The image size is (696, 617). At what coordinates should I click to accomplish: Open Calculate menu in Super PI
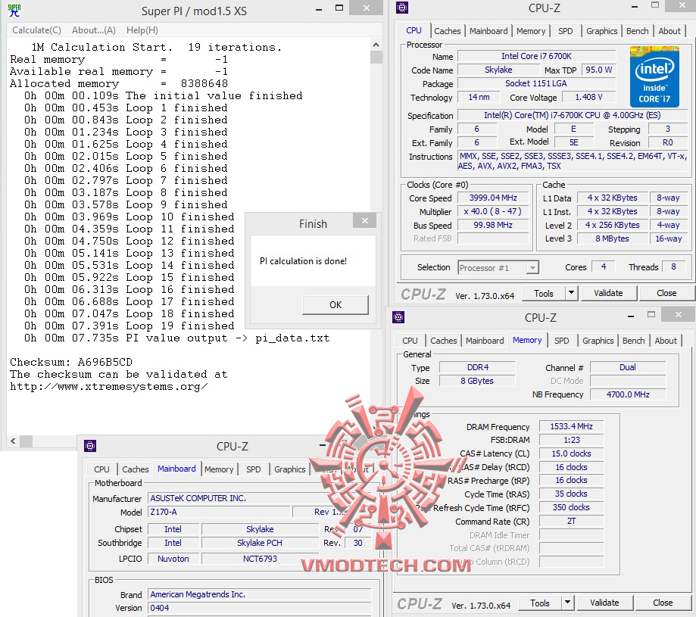[x=36, y=30]
